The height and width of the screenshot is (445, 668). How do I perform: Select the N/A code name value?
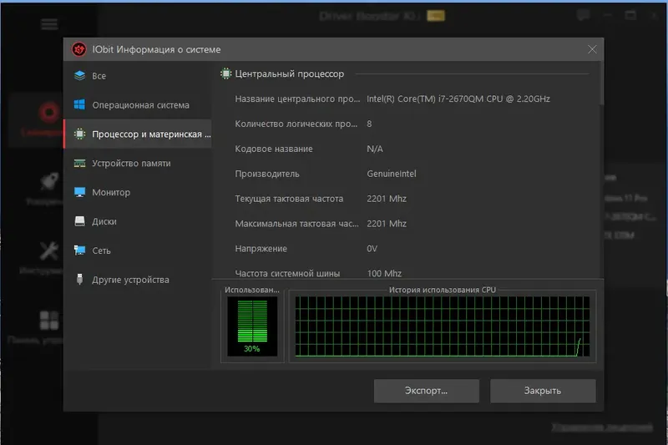pyautogui.click(x=375, y=149)
